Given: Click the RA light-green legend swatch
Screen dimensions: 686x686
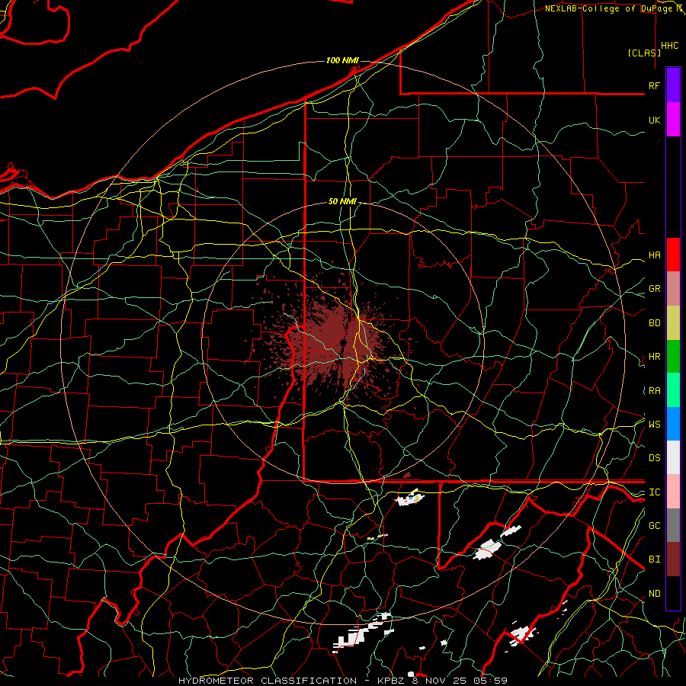Looking at the screenshot, I should (x=673, y=390).
